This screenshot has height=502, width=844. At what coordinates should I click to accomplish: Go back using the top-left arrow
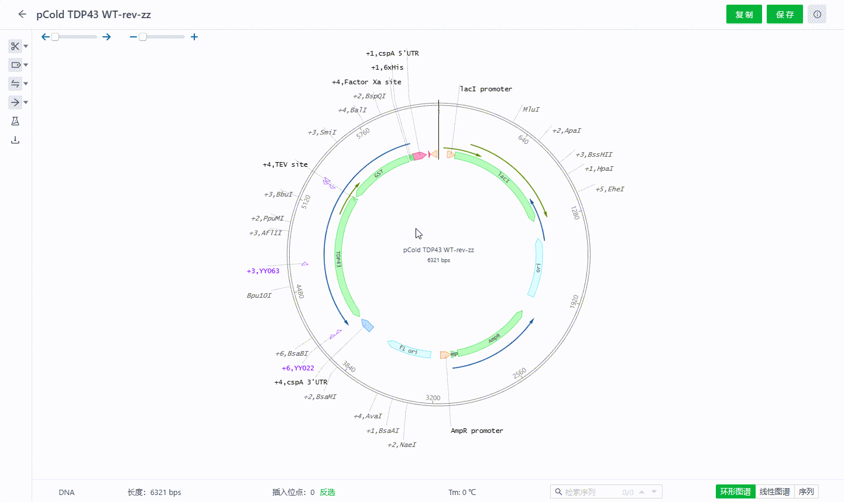pos(22,15)
